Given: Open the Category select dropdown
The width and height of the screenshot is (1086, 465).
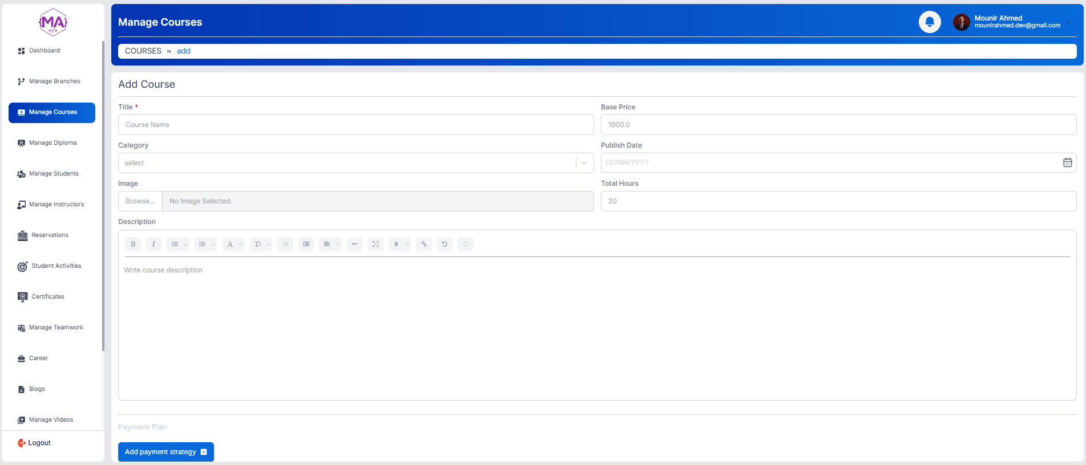Looking at the screenshot, I should pyautogui.click(x=356, y=163).
